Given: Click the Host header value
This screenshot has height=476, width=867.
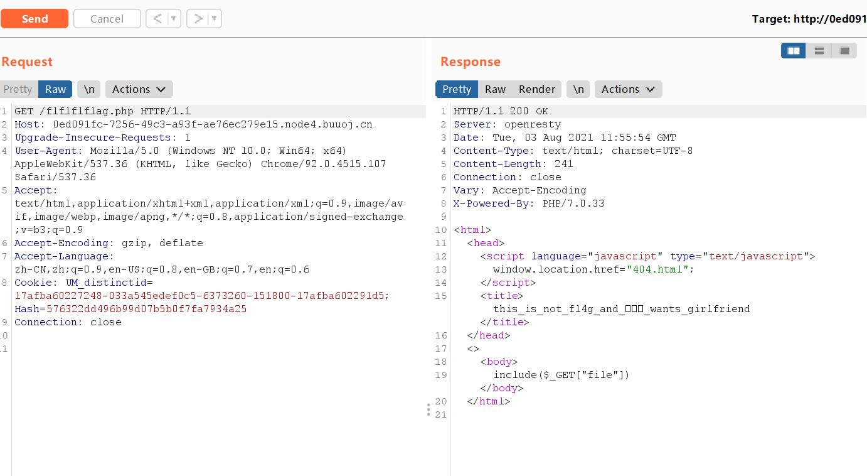Looking at the screenshot, I should [213, 124].
